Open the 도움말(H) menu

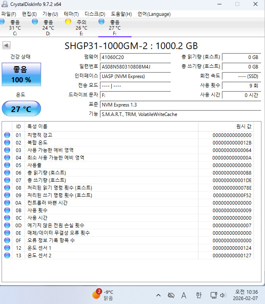tap(121, 14)
